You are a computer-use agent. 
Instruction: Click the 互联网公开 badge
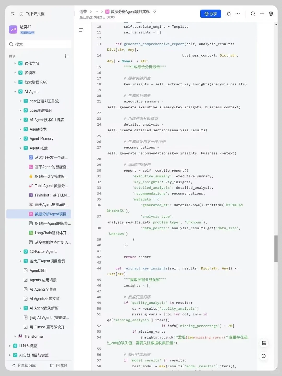point(27,33)
